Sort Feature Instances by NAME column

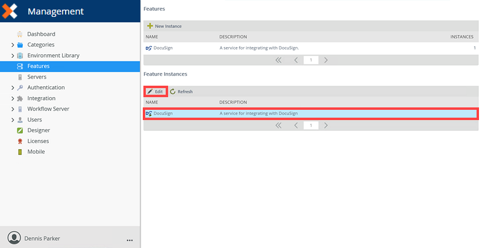click(x=152, y=102)
